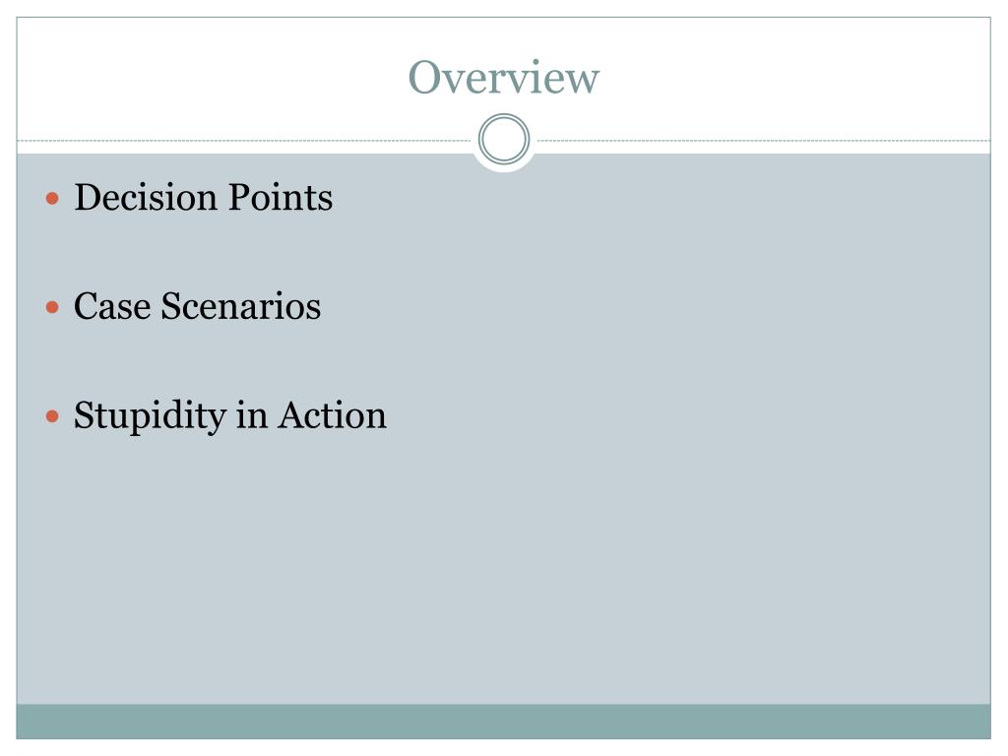The height and width of the screenshot is (756, 1008).
Task: Select the word Stupidity in the third bullet
Action: pos(150,416)
